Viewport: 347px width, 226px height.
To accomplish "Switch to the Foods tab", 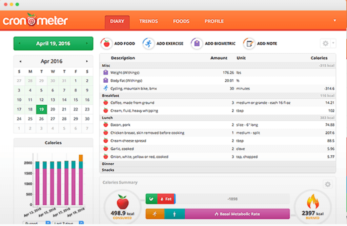I will pyautogui.click(x=181, y=21).
